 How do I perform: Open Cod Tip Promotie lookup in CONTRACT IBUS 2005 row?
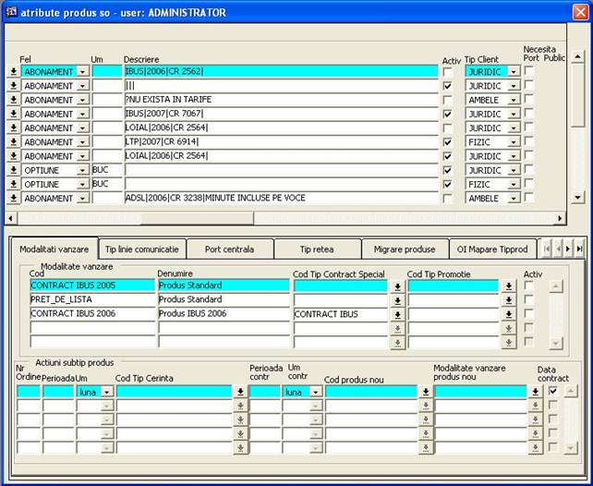point(508,286)
